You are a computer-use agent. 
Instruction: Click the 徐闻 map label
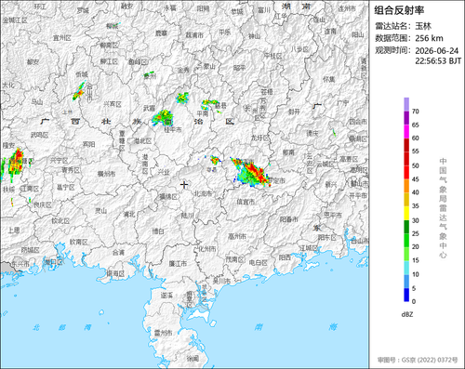pos(193,359)
